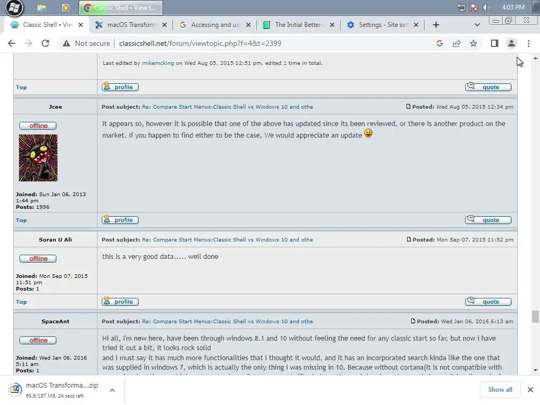Jump to Top below Soran U Ali post
Viewport: 540px width, 405px height.
pyautogui.click(x=21, y=302)
